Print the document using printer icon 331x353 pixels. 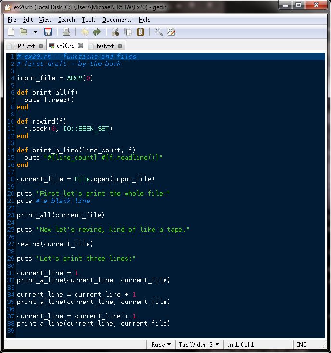point(66,32)
